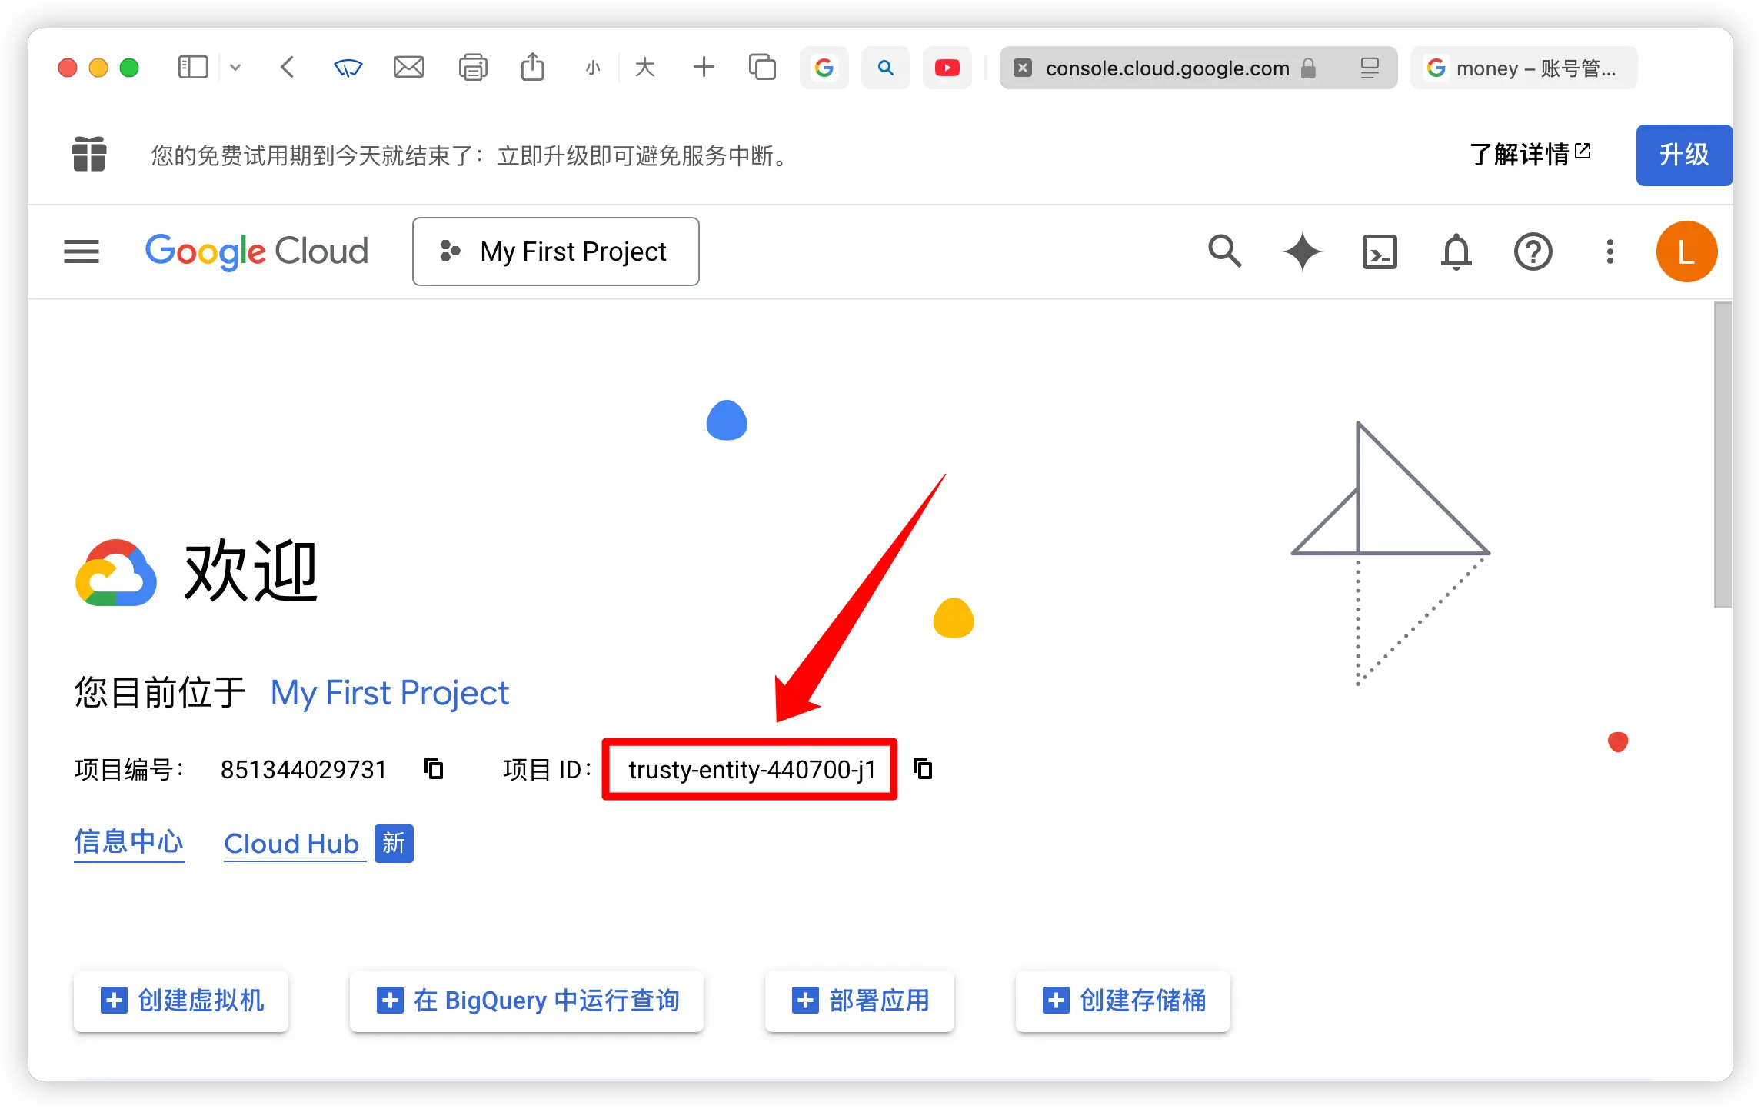This screenshot has height=1109, width=1761.
Task: Go to 信息中心 dashboard link
Action: click(129, 843)
